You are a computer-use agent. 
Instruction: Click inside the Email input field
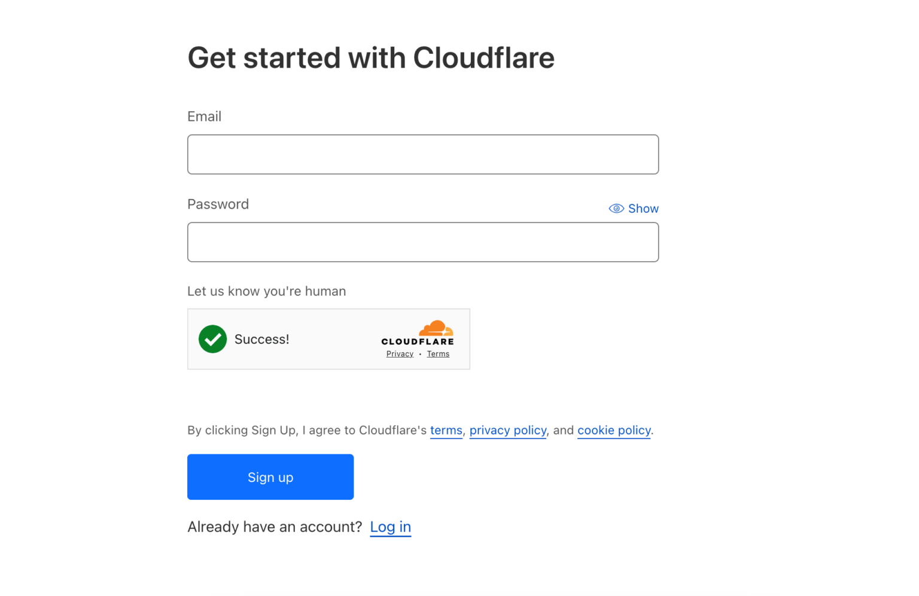click(x=422, y=154)
